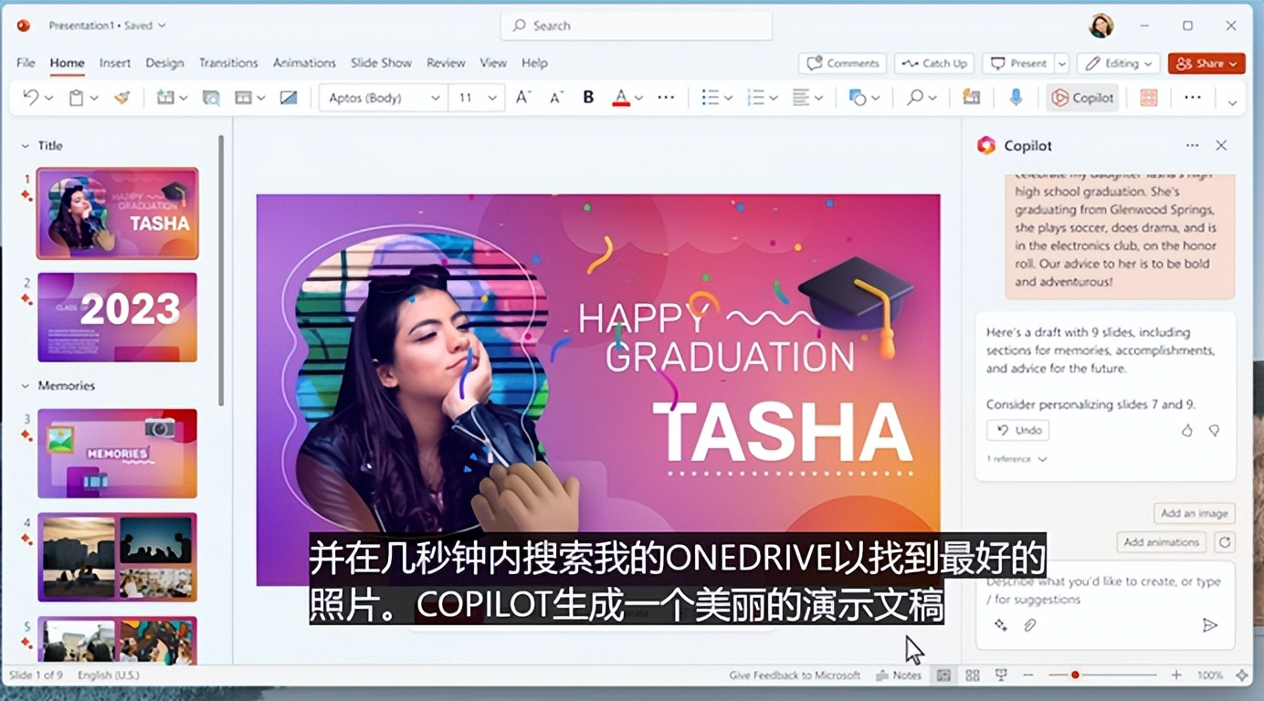Click the Dictate microphone icon
The height and width of the screenshot is (701, 1264).
point(1016,98)
